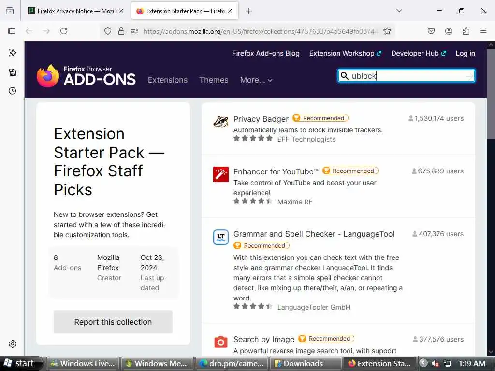Screen dimensions: 495x371
Task: Click Recommended badge under LanguageTool title
Action: [262, 246]
